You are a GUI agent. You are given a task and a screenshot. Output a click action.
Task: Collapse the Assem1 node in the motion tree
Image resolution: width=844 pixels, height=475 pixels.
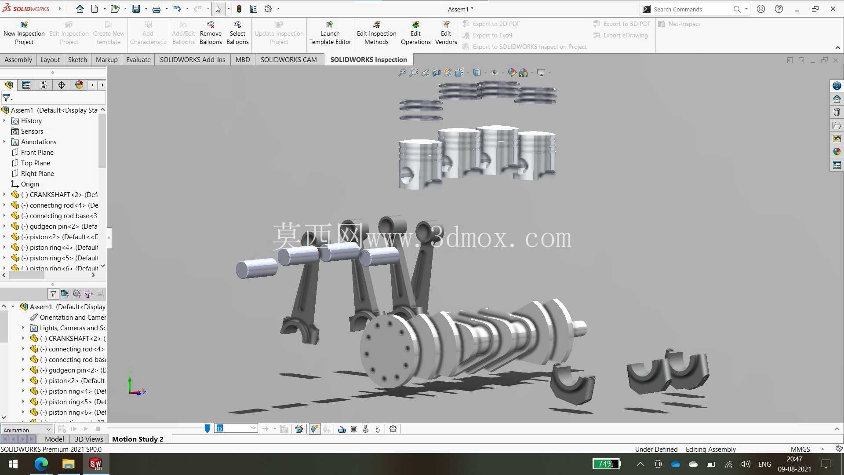[13, 307]
